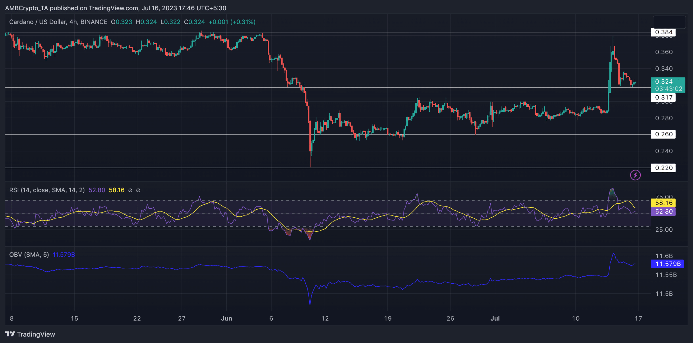Open the Cardano / US Dollar symbol title

pyautogui.click(x=58, y=22)
